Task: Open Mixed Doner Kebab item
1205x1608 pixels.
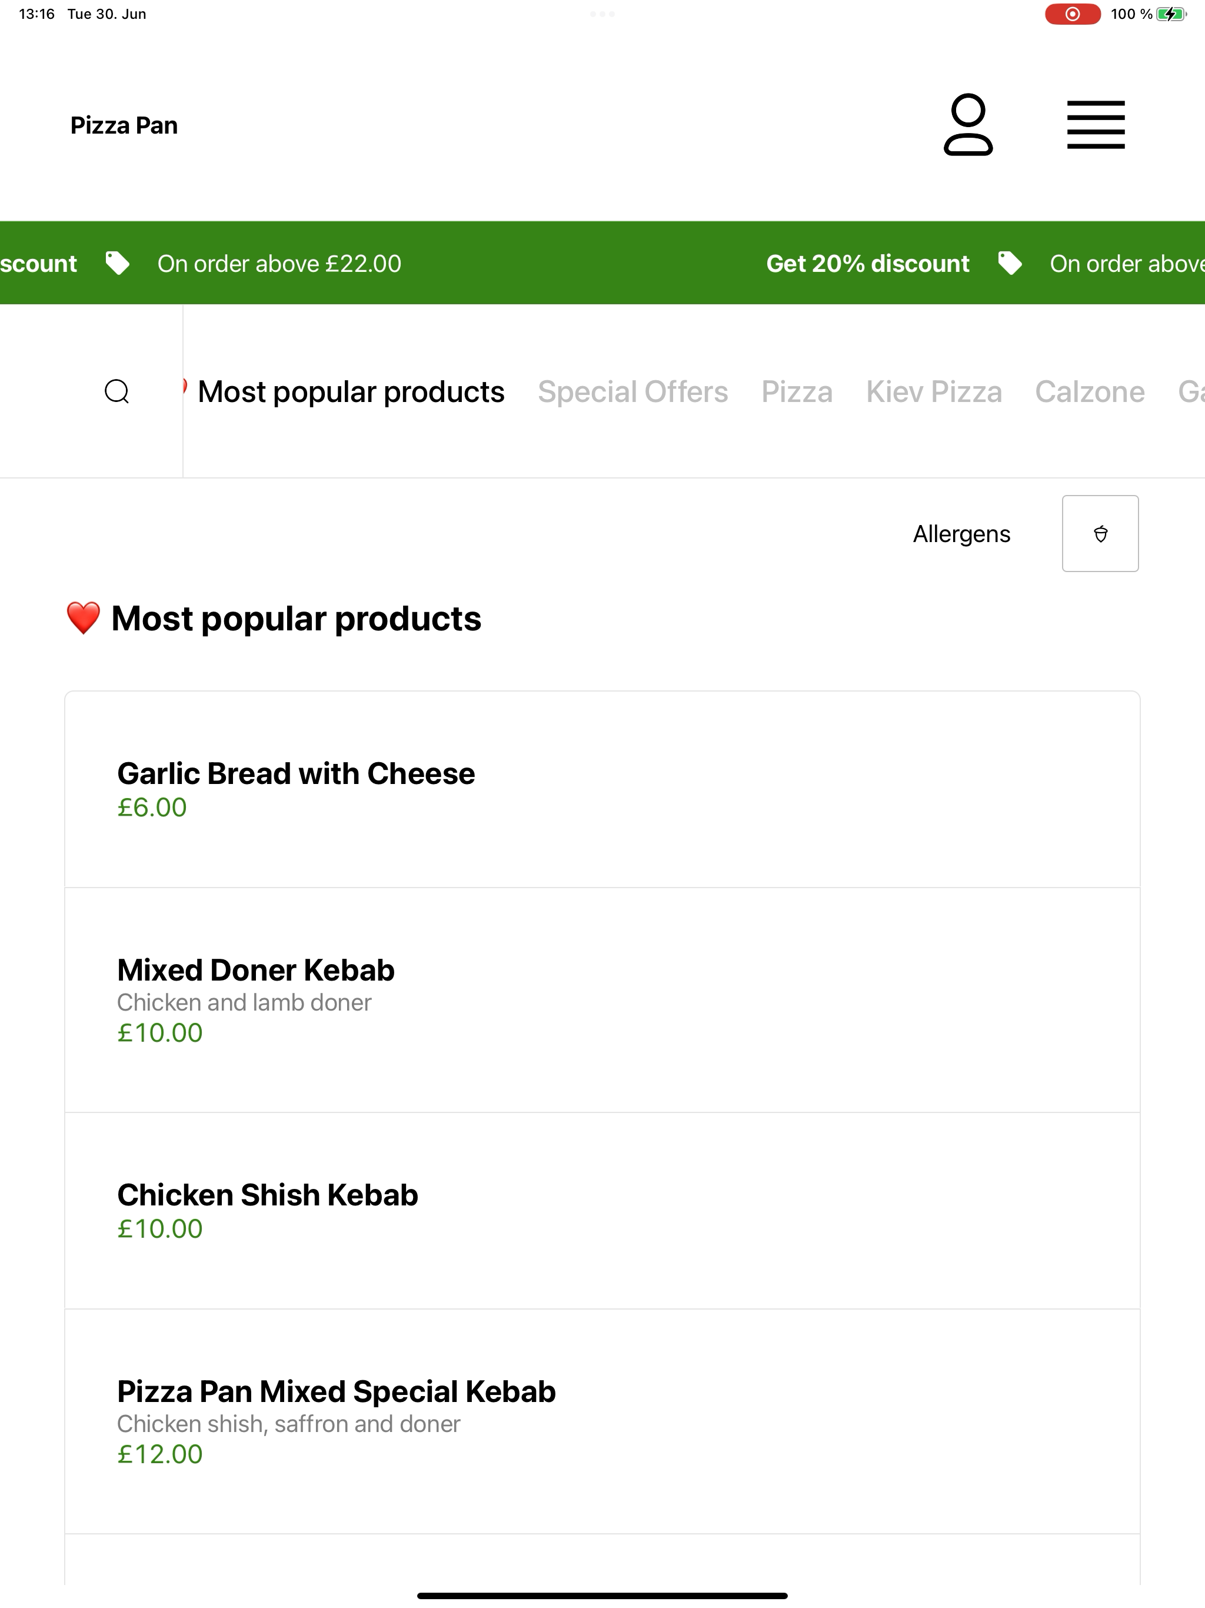Action: 602,1000
